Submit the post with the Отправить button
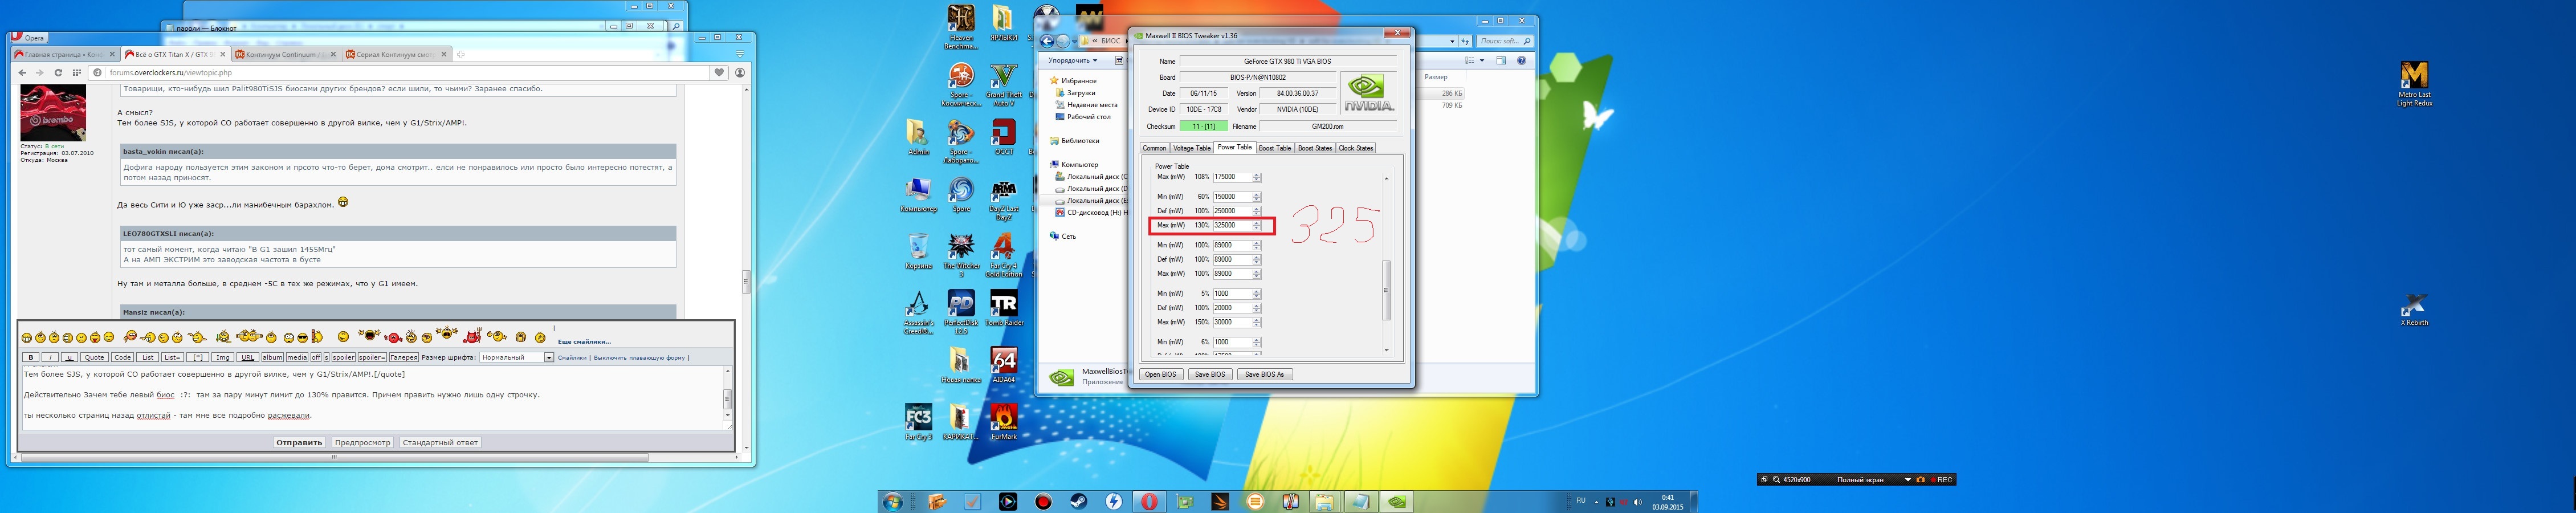 tap(299, 442)
